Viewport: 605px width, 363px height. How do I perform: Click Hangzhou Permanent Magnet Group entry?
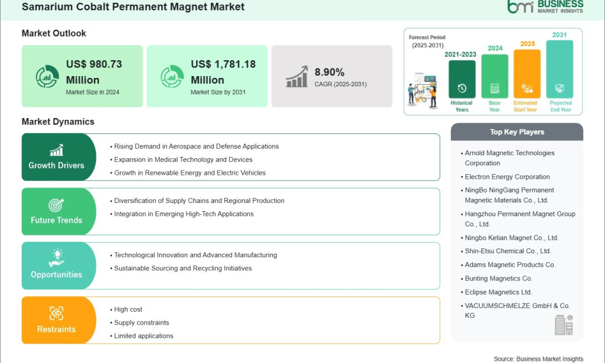tap(520, 219)
